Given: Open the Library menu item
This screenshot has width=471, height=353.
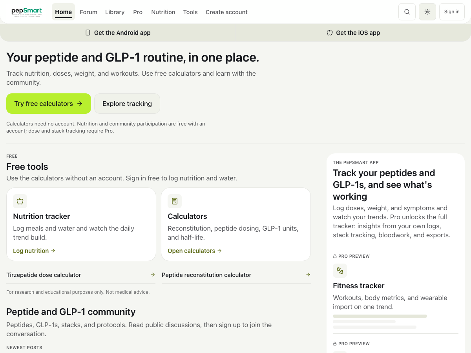Looking at the screenshot, I should [x=115, y=12].
